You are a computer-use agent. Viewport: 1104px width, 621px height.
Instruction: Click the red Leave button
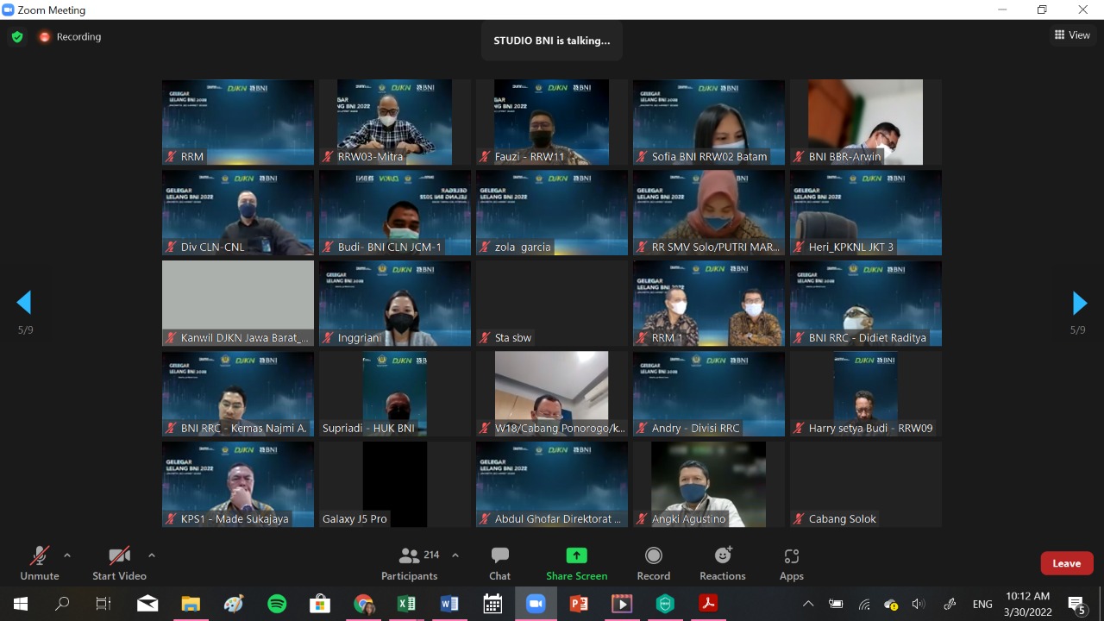[x=1066, y=563]
